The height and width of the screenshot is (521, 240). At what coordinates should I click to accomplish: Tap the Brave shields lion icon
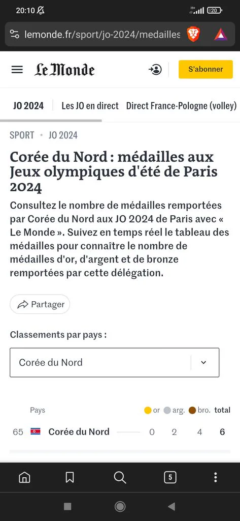tap(193, 34)
